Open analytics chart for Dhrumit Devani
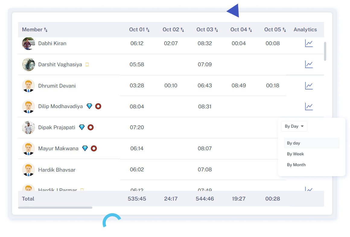 (x=309, y=86)
